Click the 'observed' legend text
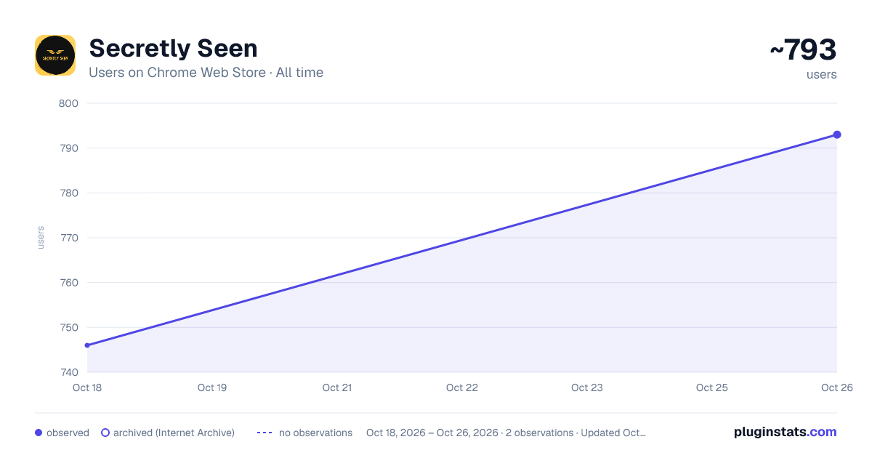The height and width of the screenshot is (458, 872). (68, 433)
